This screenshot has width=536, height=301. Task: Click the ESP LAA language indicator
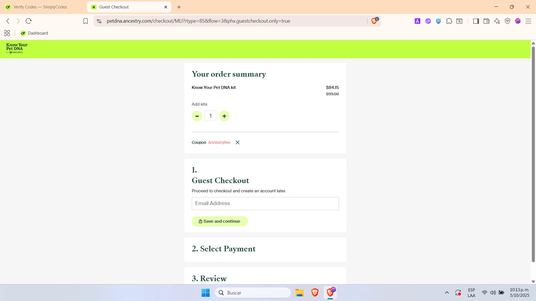click(x=471, y=293)
